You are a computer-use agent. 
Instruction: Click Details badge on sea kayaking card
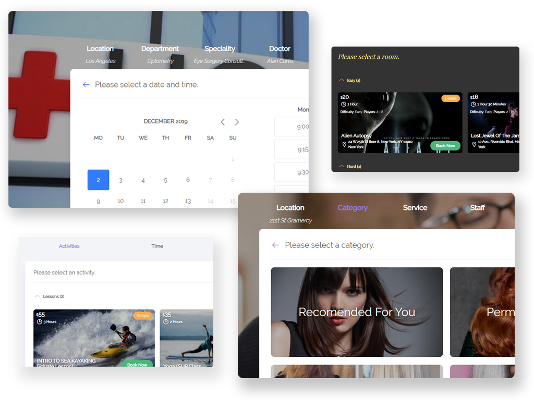(142, 316)
